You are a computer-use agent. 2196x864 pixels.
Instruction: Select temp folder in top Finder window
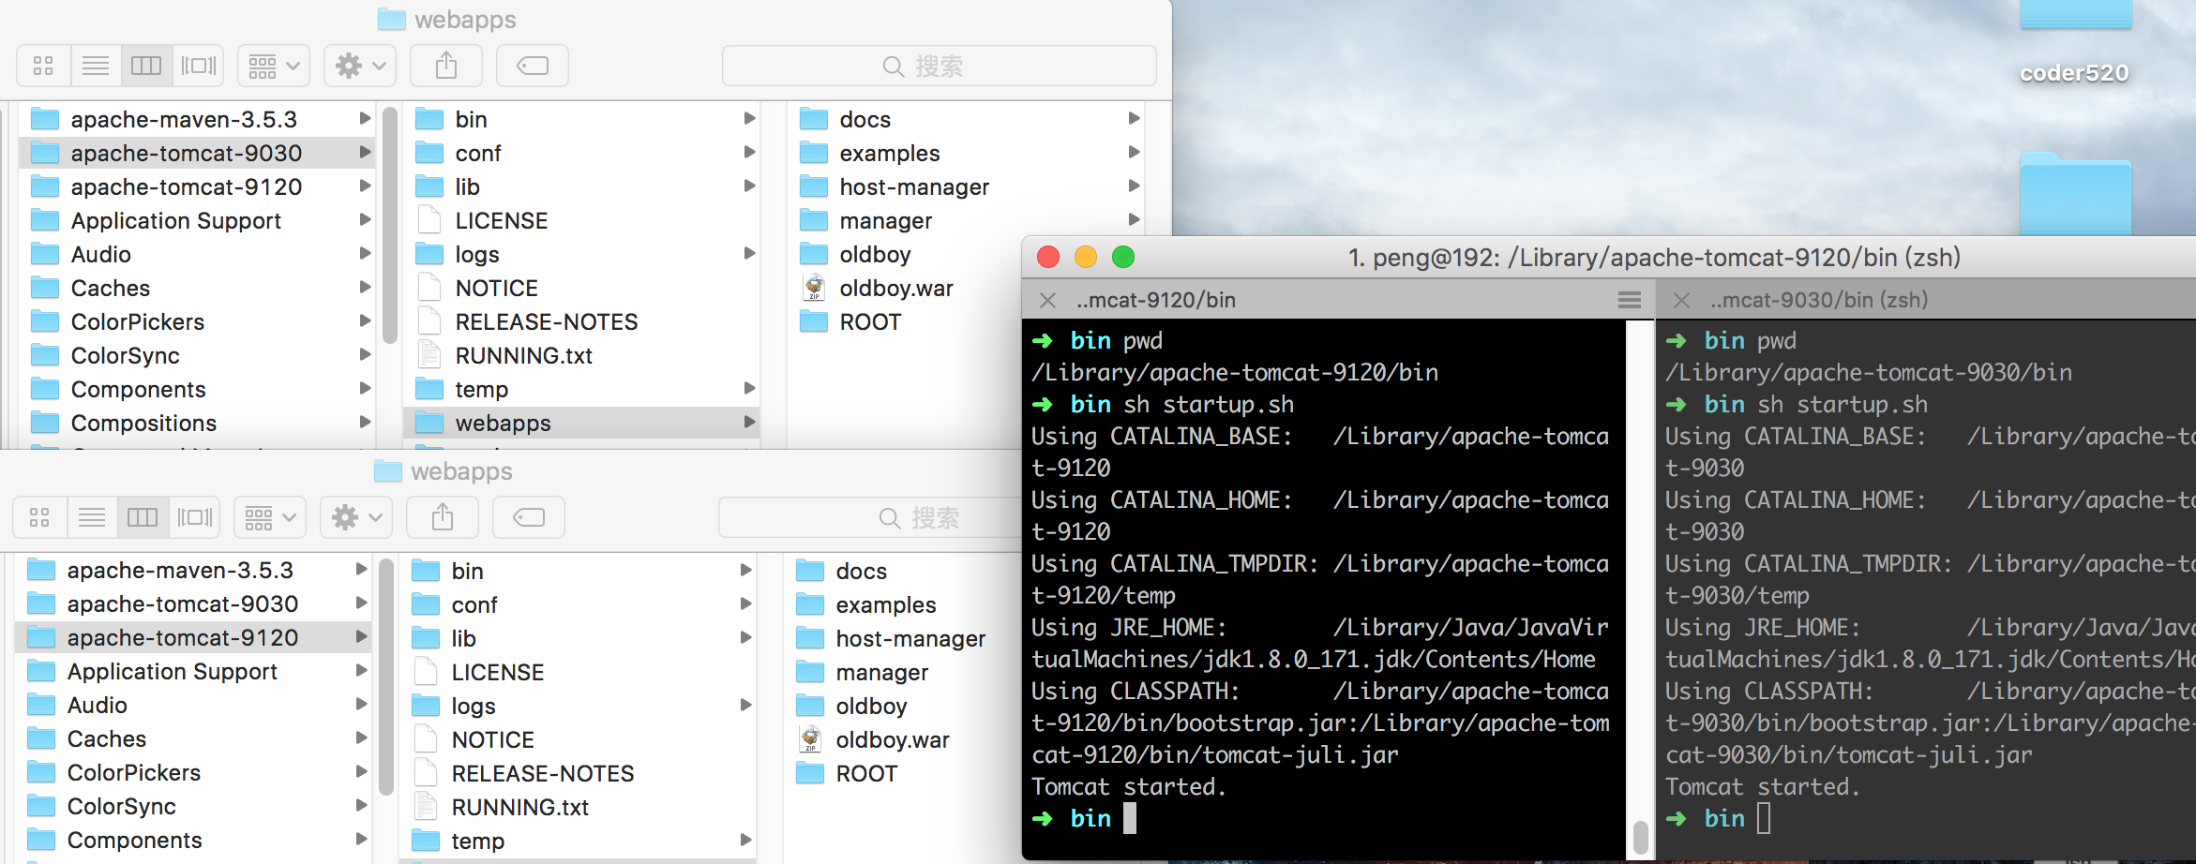tap(581, 389)
